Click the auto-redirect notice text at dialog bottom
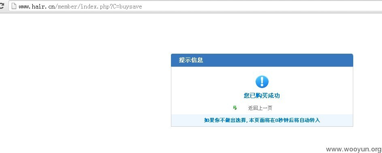 [x=262, y=120]
